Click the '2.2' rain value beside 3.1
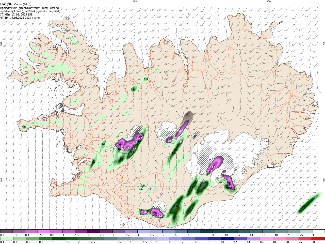 tap(192, 187)
